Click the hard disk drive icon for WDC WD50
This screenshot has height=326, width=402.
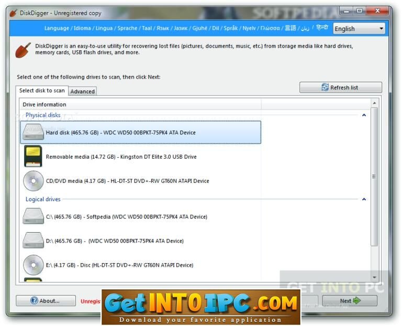point(33,132)
